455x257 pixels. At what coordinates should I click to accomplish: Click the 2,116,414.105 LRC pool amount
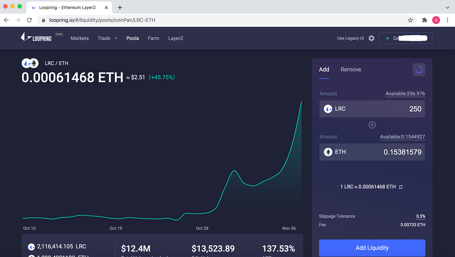coord(61,247)
